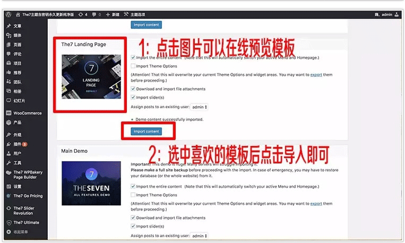Preview The Seven Main Demo thumbnail
405x243 pixels.
91,184
